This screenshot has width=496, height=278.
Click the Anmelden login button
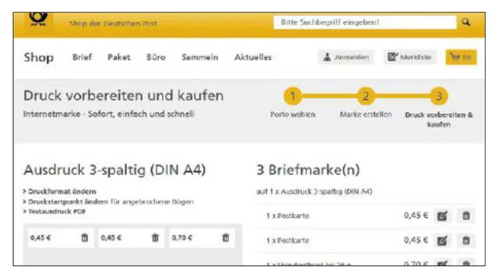346,57
